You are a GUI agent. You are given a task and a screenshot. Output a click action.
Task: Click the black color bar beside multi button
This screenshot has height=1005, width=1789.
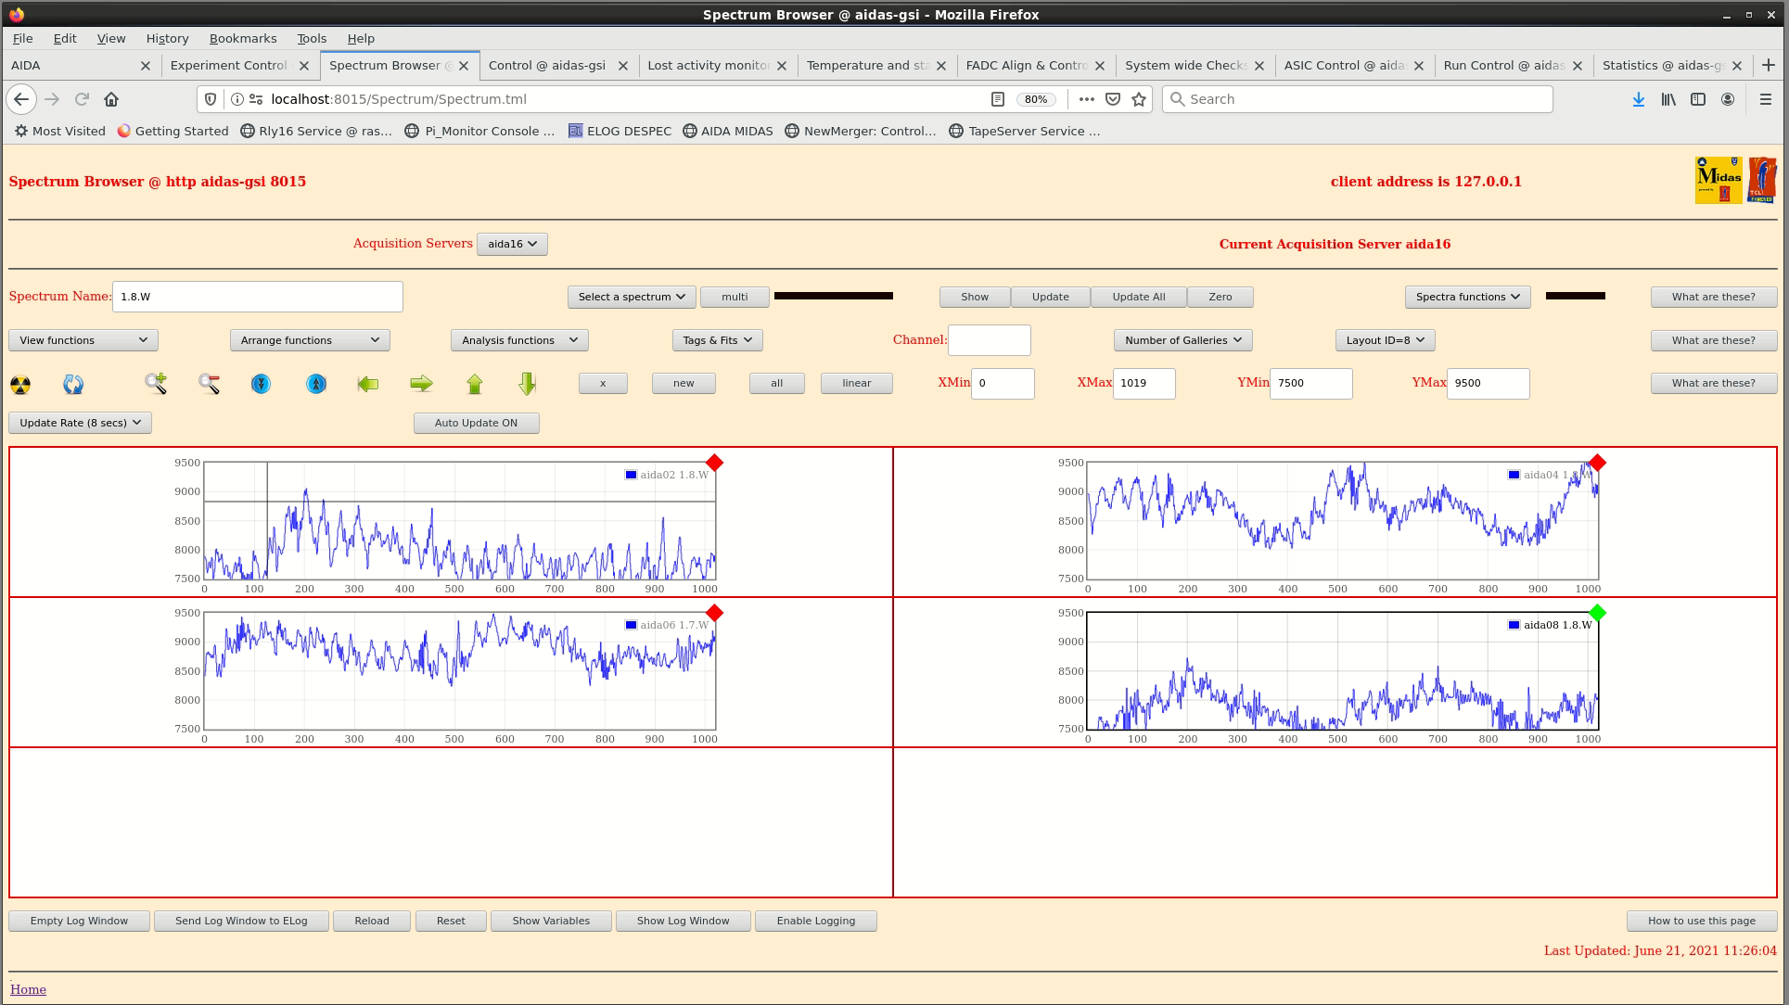pos(833,297)
